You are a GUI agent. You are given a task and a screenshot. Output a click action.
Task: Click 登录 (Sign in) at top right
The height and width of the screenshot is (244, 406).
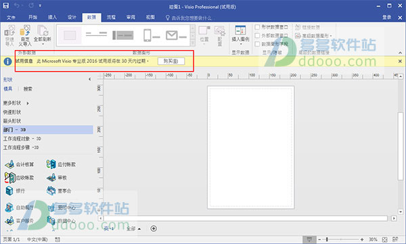click(x=386, y=18)
